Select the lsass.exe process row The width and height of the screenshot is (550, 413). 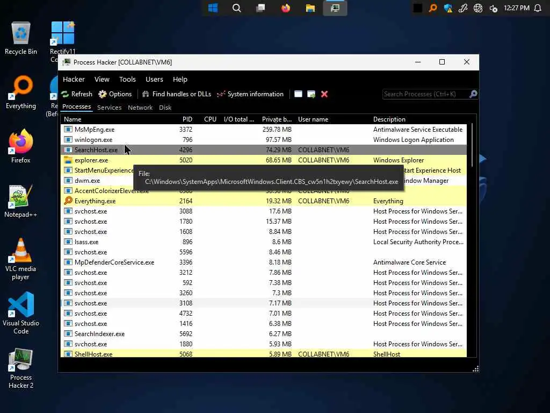[x=263, y=242]
